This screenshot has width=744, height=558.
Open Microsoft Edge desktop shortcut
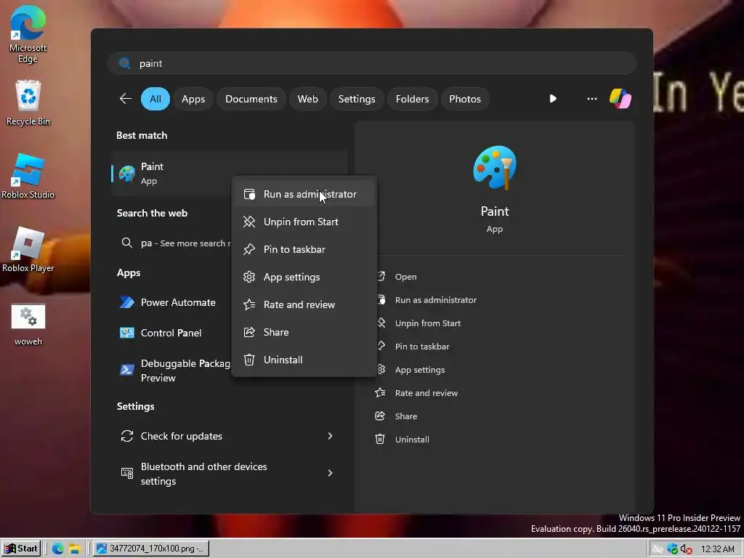pyautogui.click(x=28, y=34)
